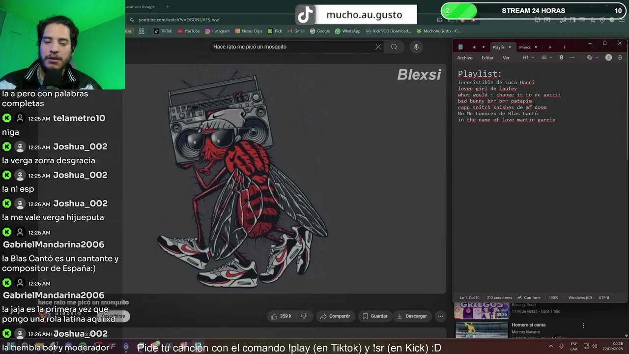Open the Homero si canta video
This screenshot has height=354, width=629.
[x=528, y=325]
